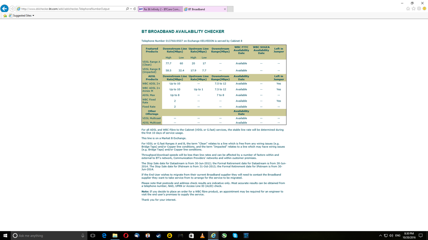This screenshot has height=240, width=428.
Task: Click the search magnifier in address bar
Action: point(127,9)
